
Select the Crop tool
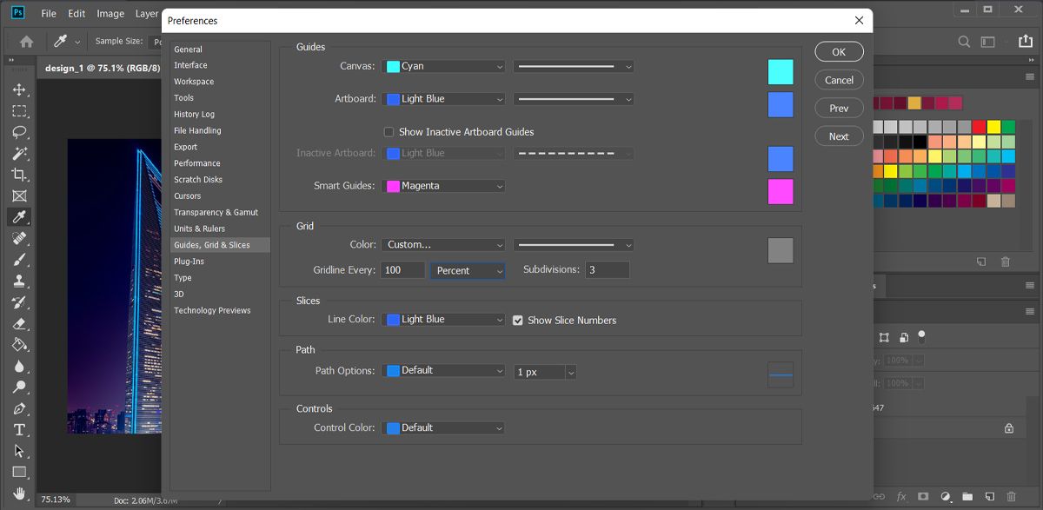tap(18, 174)
